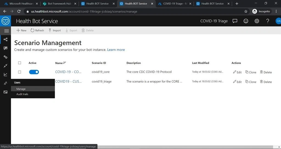Image resolution: width=281 pixels, height=149 pixels.
Task: Open the OA account avatar
Action: tap(278, 21)
